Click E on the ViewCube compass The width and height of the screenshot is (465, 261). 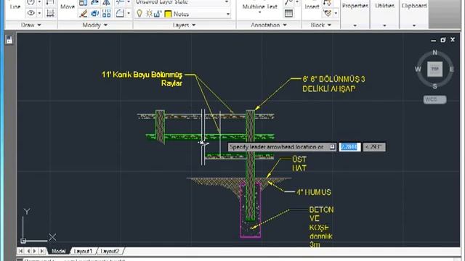[x=451, y=70]
